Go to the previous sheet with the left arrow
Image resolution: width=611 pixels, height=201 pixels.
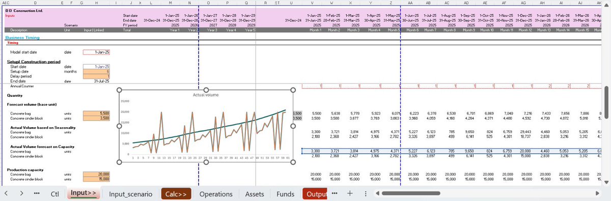(x=6, y=194)
